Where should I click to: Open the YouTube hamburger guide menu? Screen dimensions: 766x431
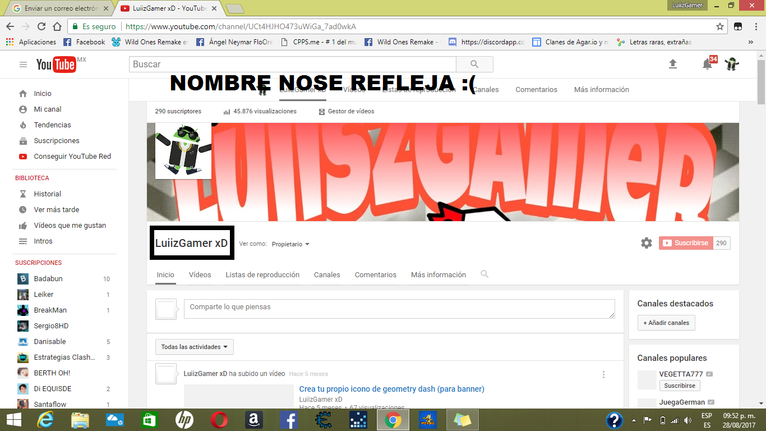click(x=23, y=65)
